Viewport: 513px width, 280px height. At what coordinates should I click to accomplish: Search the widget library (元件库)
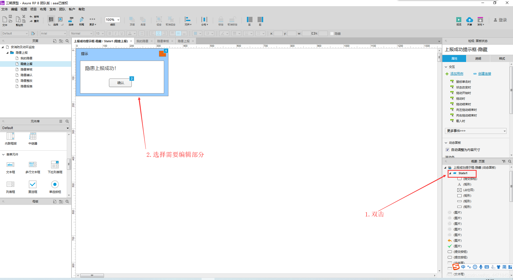pyautogui.click(x=67, y=121)
